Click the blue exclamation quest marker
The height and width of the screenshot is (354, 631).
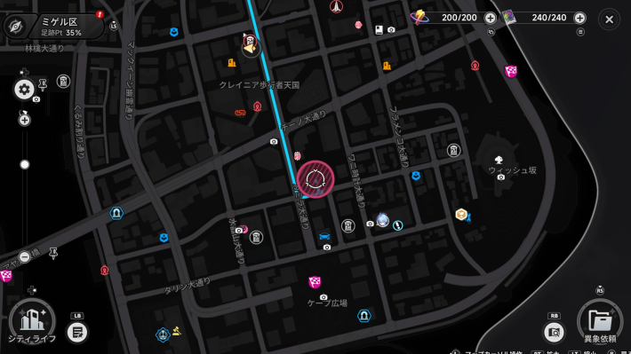tap(397, 225)
